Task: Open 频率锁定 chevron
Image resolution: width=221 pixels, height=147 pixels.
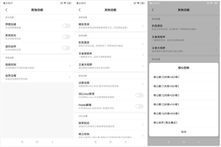Action: (x=143, y=125)
